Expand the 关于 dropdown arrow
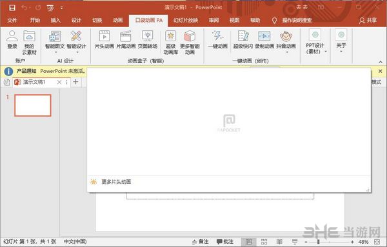Viewport: 387px width, 247px height. [341, 52]
